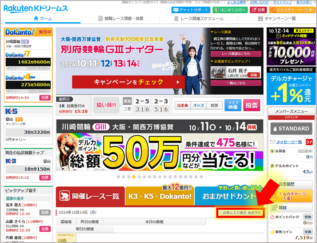Open 詳細 for 石井 寛子
The width and height of the screenshot is (317, 243).
tap(254, 75)
